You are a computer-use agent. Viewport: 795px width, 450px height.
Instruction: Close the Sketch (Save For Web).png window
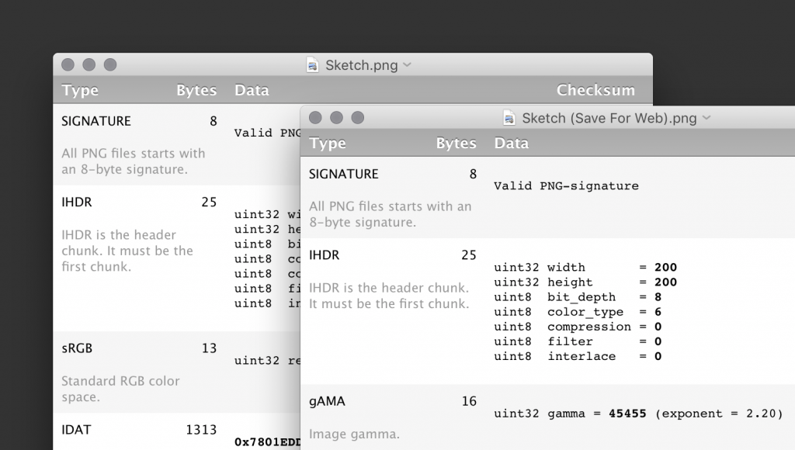pos(315,118)
